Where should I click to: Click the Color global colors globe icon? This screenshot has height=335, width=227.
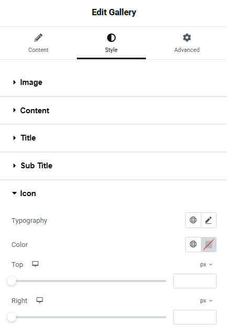point(193,244)
